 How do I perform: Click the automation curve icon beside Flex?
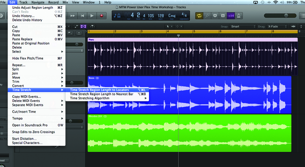pos(76,26)
